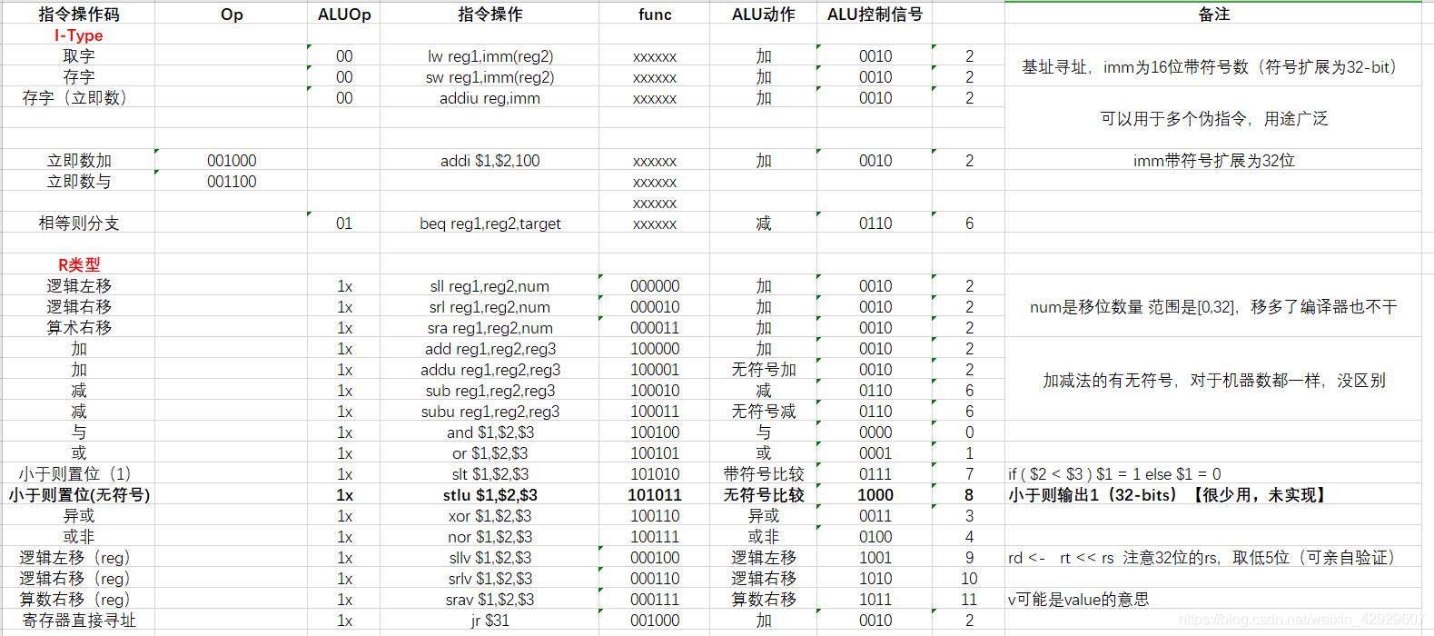
Task: Click the sllv $1,$2,$3 cell
Action: point(490,558)
